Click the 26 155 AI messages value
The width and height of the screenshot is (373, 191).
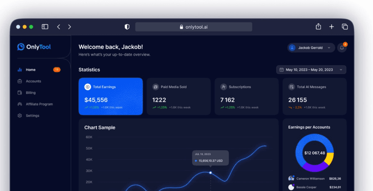[x=298, y=100]
